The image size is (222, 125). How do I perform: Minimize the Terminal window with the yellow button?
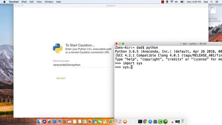pos(120,44)
